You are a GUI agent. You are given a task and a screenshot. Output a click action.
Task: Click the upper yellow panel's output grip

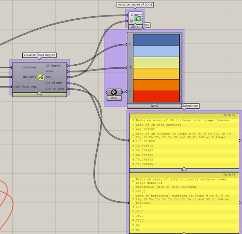[x=239, y=141]
